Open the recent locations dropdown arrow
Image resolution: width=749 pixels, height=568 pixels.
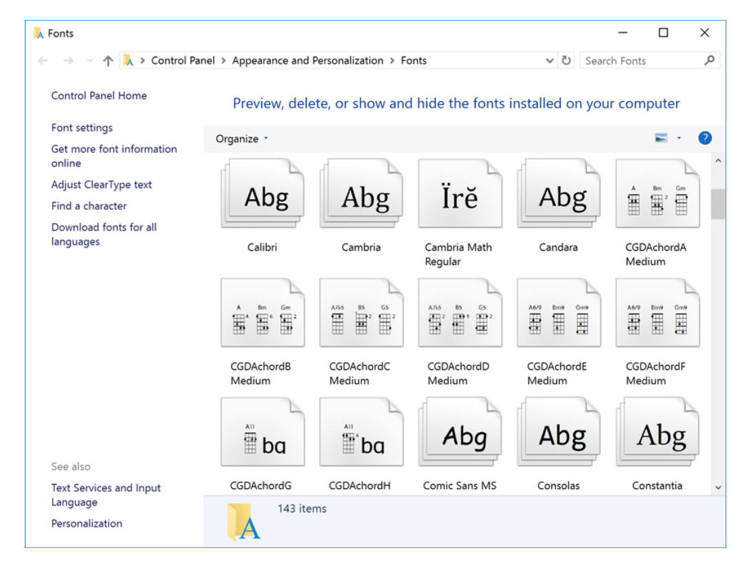tap(89, 60)
